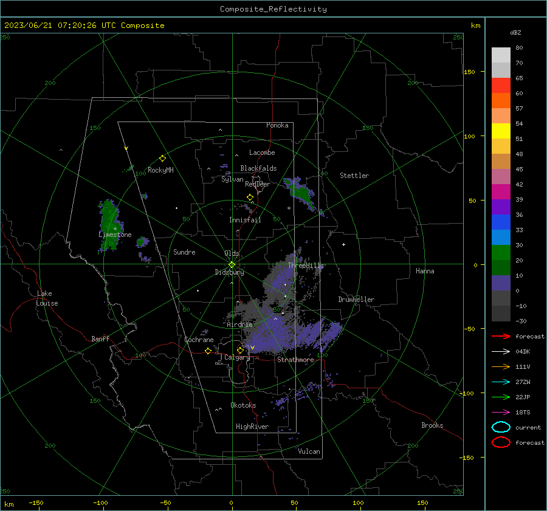Select the Innisfail label
The height and width of the screenshot is (511, 547).
click(245, 220)
